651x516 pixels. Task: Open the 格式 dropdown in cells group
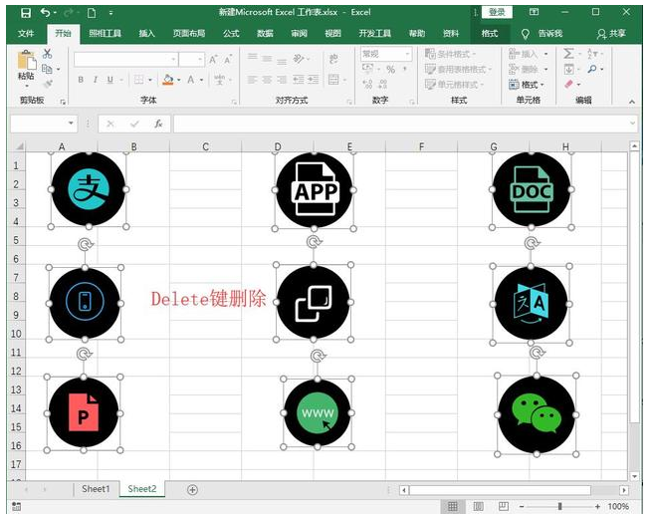534,85
